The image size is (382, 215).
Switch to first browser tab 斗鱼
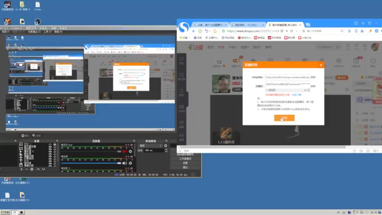[210, 25]
